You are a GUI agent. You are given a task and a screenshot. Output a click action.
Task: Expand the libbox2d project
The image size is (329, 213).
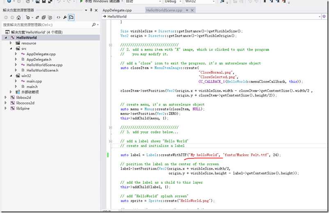[x=6, y=97]
